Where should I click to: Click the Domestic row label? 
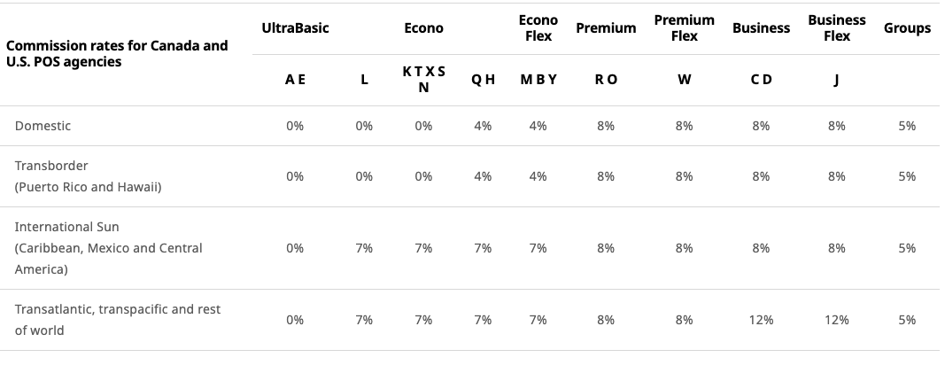(43, 126)
